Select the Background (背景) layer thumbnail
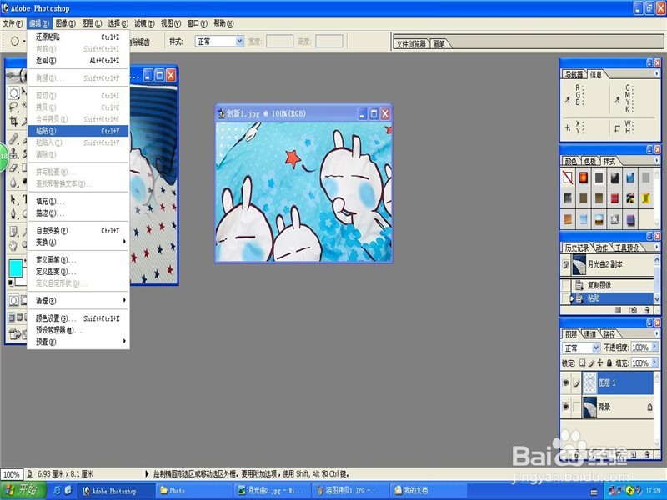This screenshot has width=667, height=500. [x=589, y=407]
